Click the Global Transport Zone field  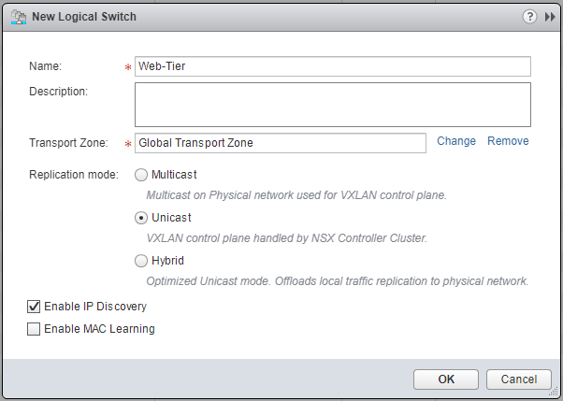(281, 143)
